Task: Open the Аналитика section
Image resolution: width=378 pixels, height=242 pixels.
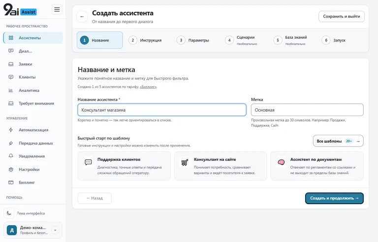Action: tap(33, 91)
